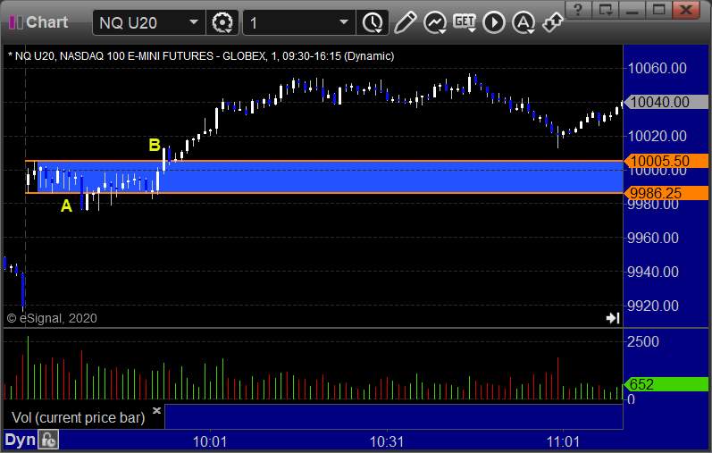Click the 10:31 time axis label
This screenshot has width=712, height=453.
(387, 441)
